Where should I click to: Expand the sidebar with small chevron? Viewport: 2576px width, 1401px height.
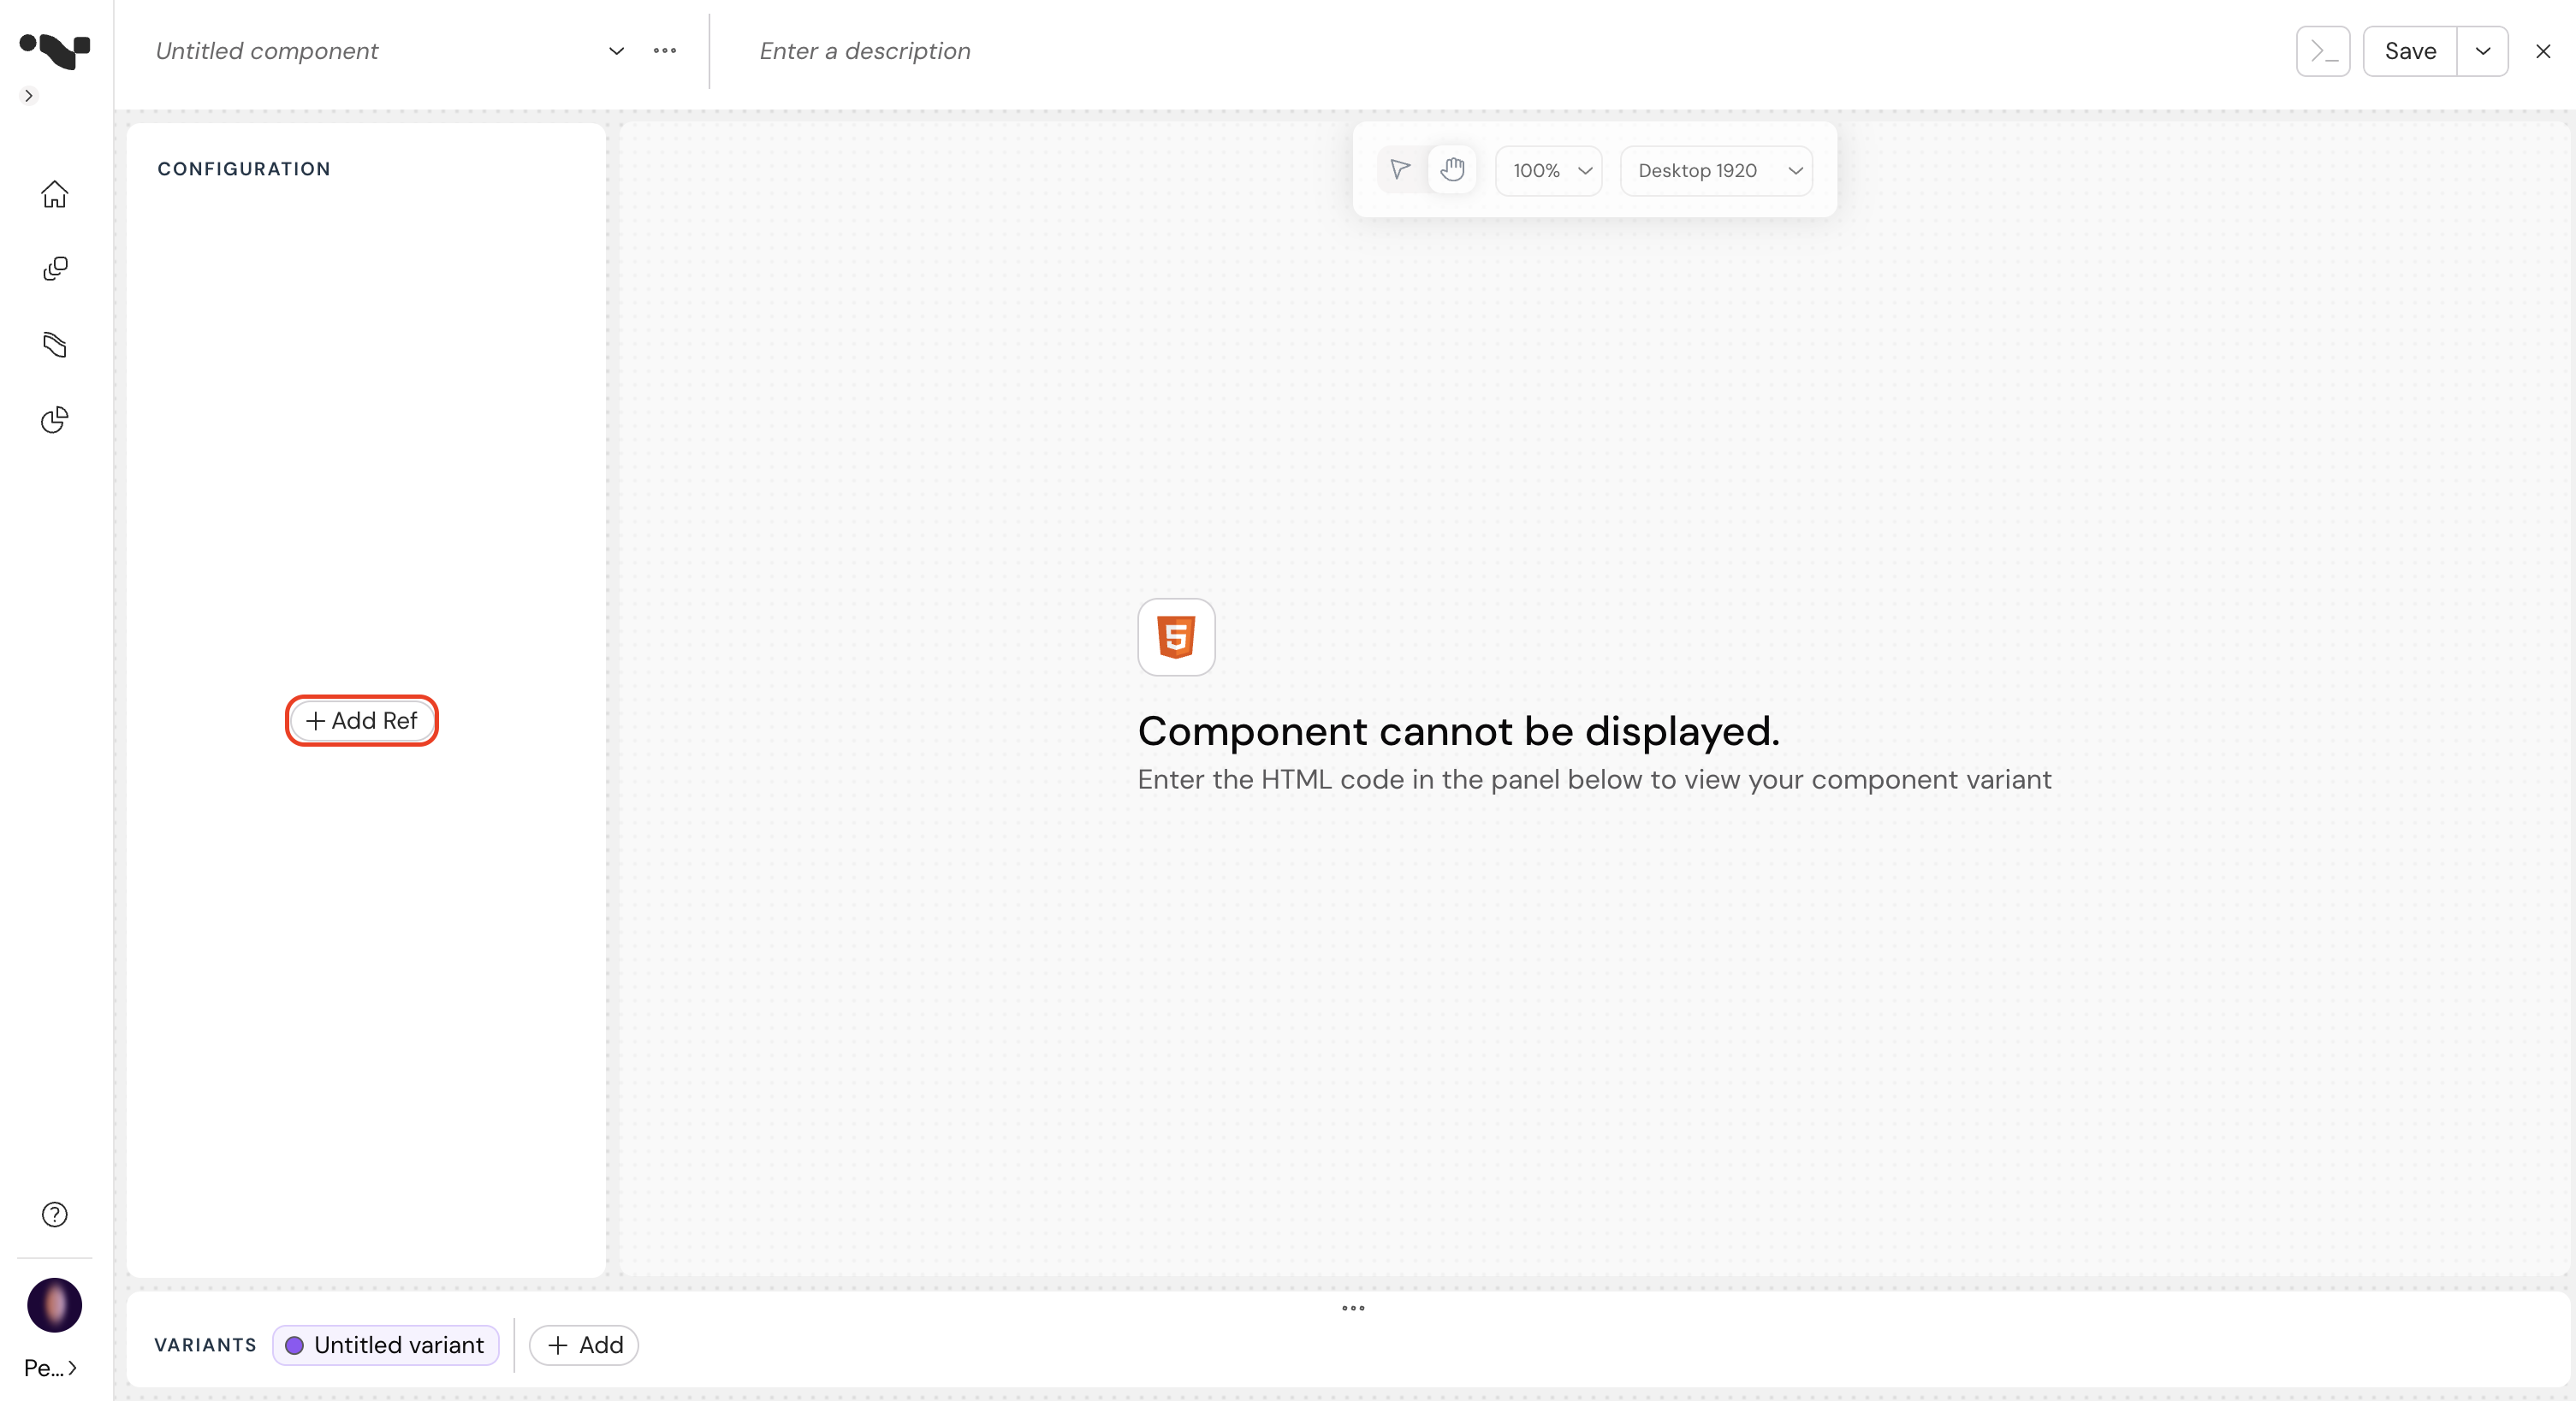coord(29,96)
